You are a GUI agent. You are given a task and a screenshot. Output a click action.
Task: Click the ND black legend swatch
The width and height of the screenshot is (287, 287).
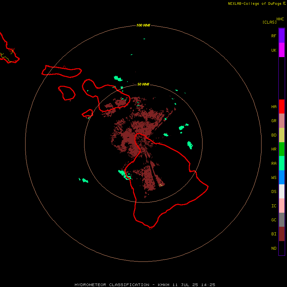click(282, 248)
